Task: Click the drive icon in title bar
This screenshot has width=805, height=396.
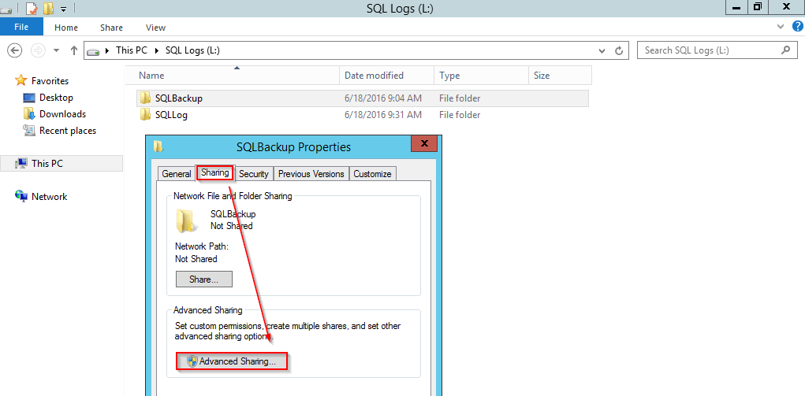Action: (6, 9)
